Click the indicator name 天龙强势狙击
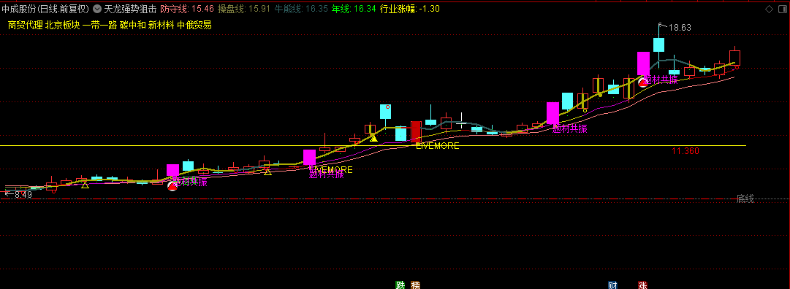This screenshot has width=790, height=289. 130,9
